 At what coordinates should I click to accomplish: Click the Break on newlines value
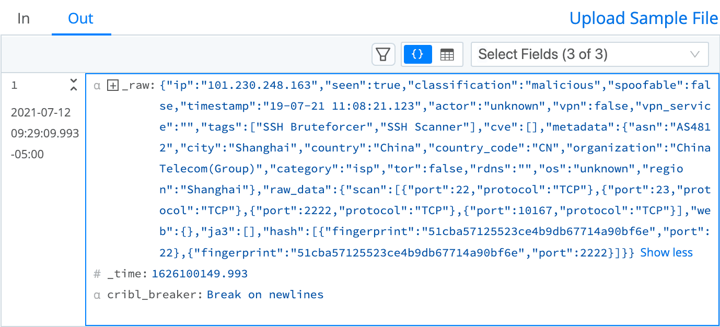pos(265,295)
